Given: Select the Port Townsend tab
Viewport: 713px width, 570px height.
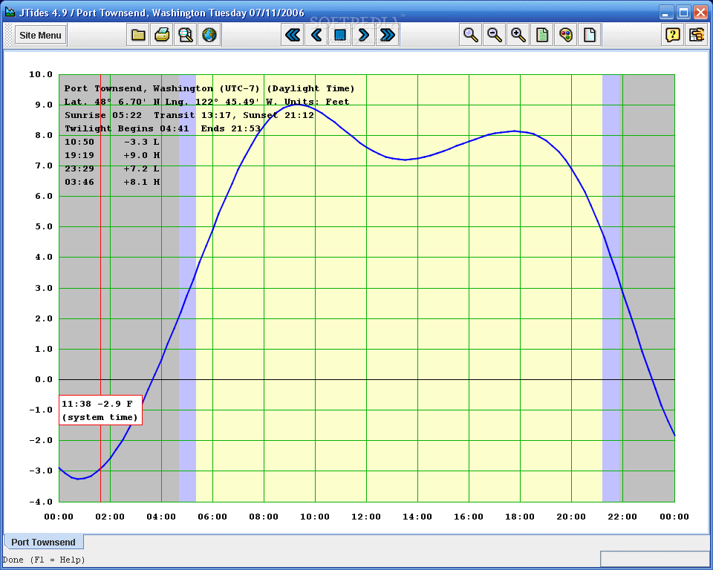Looking at the screenshot, I should click(44, 542).
